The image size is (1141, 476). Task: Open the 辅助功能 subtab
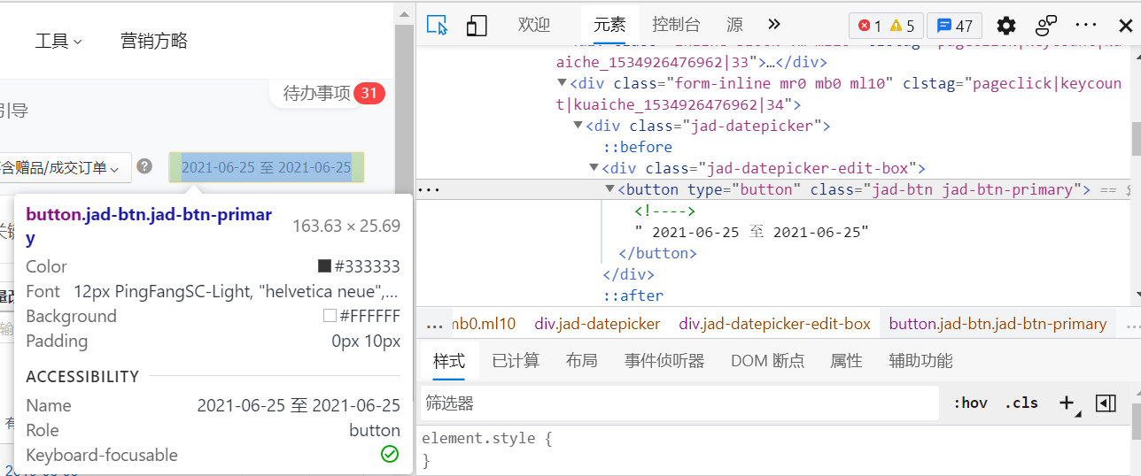[x=920, y=361]
